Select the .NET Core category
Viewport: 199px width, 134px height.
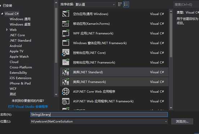coord(17,35)
